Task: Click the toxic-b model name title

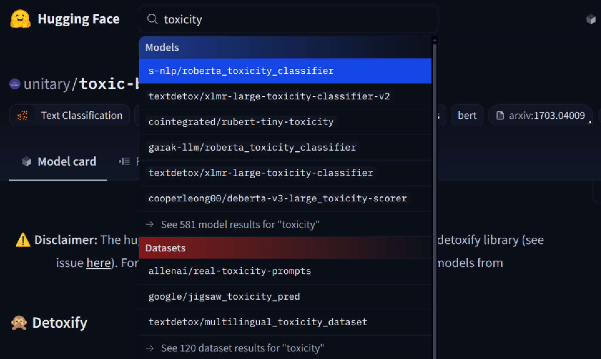Action: coord(109,84)
